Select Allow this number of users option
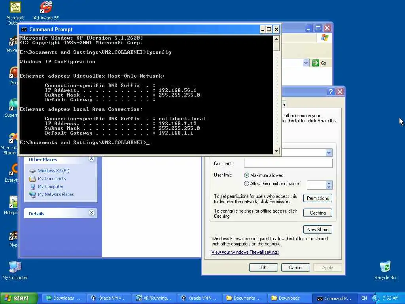 coord(246,184)
